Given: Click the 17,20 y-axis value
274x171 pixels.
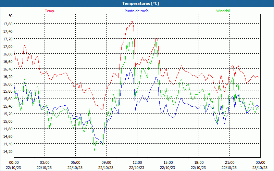Looking at the screenshot, I should tap(8, 39).
